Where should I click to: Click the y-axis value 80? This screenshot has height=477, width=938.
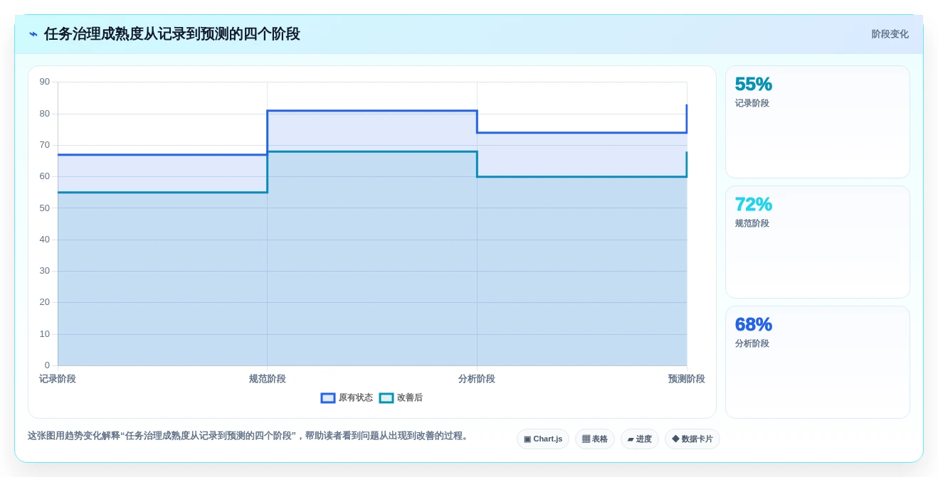pos(45,114)
